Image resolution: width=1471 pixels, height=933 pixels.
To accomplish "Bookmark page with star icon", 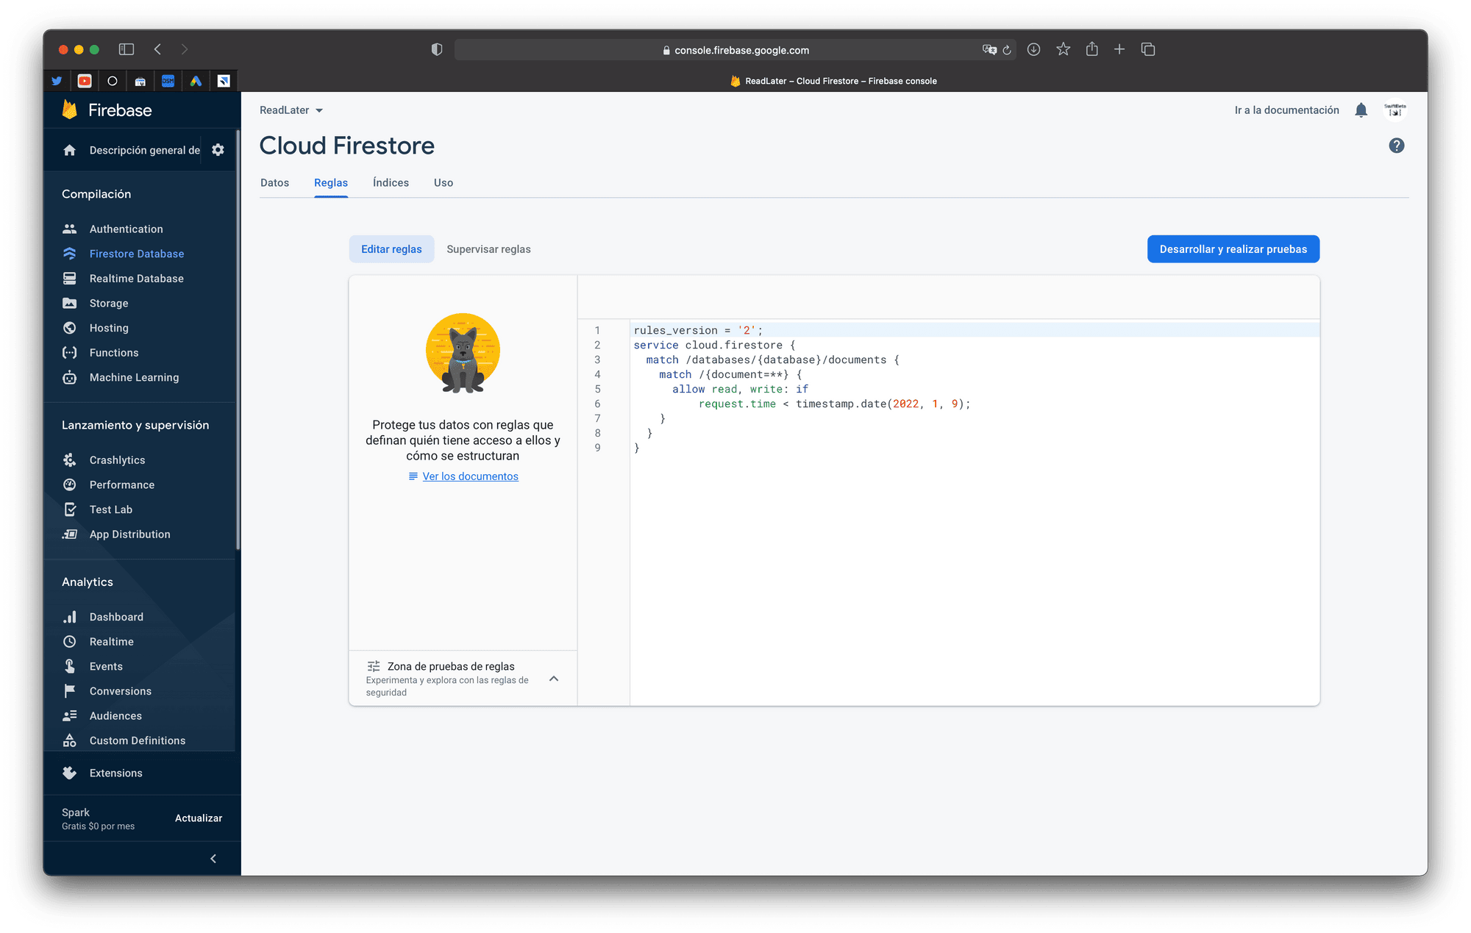I will click(x=1063, y=49).
